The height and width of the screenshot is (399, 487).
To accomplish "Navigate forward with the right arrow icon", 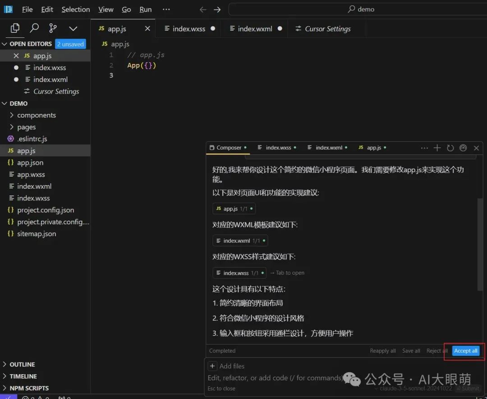I will (x=217, y=9).
